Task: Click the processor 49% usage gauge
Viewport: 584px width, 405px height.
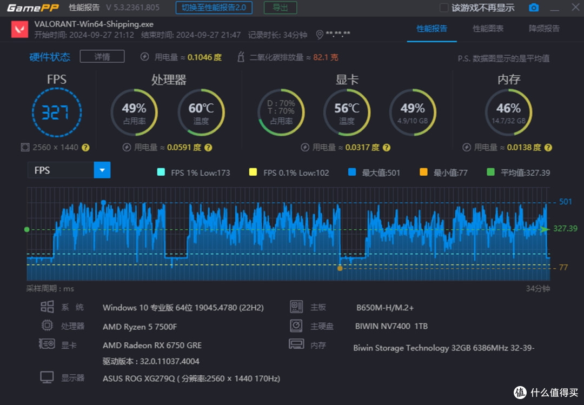Action: [x=134, y=112]
